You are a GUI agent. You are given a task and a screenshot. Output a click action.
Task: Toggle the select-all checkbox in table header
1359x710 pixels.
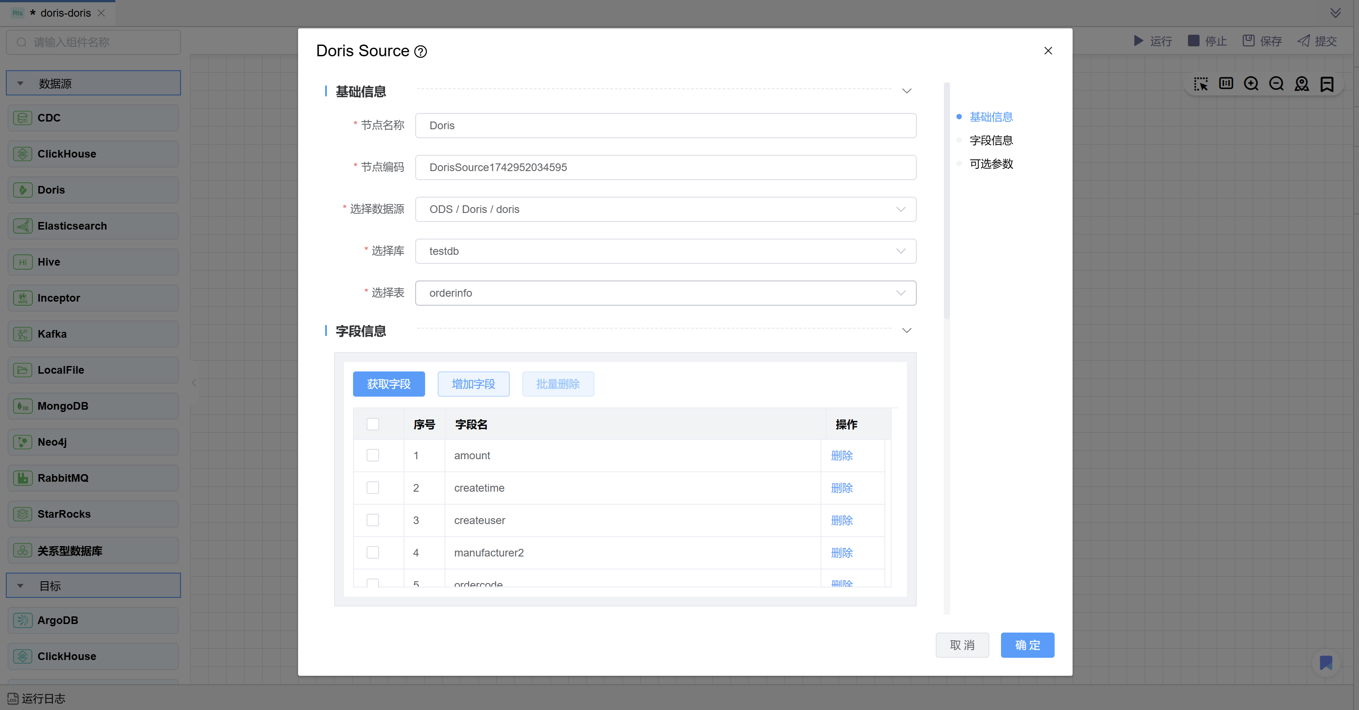pos(372,424)
